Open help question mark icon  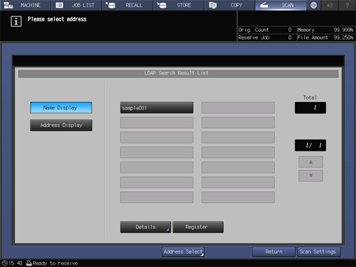tap(347, 5)
